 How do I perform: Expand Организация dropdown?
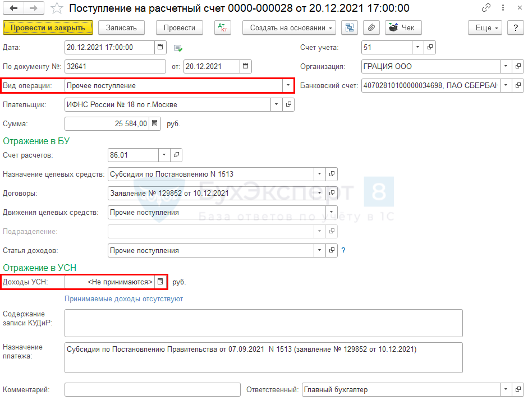click(x=506, y=66)
